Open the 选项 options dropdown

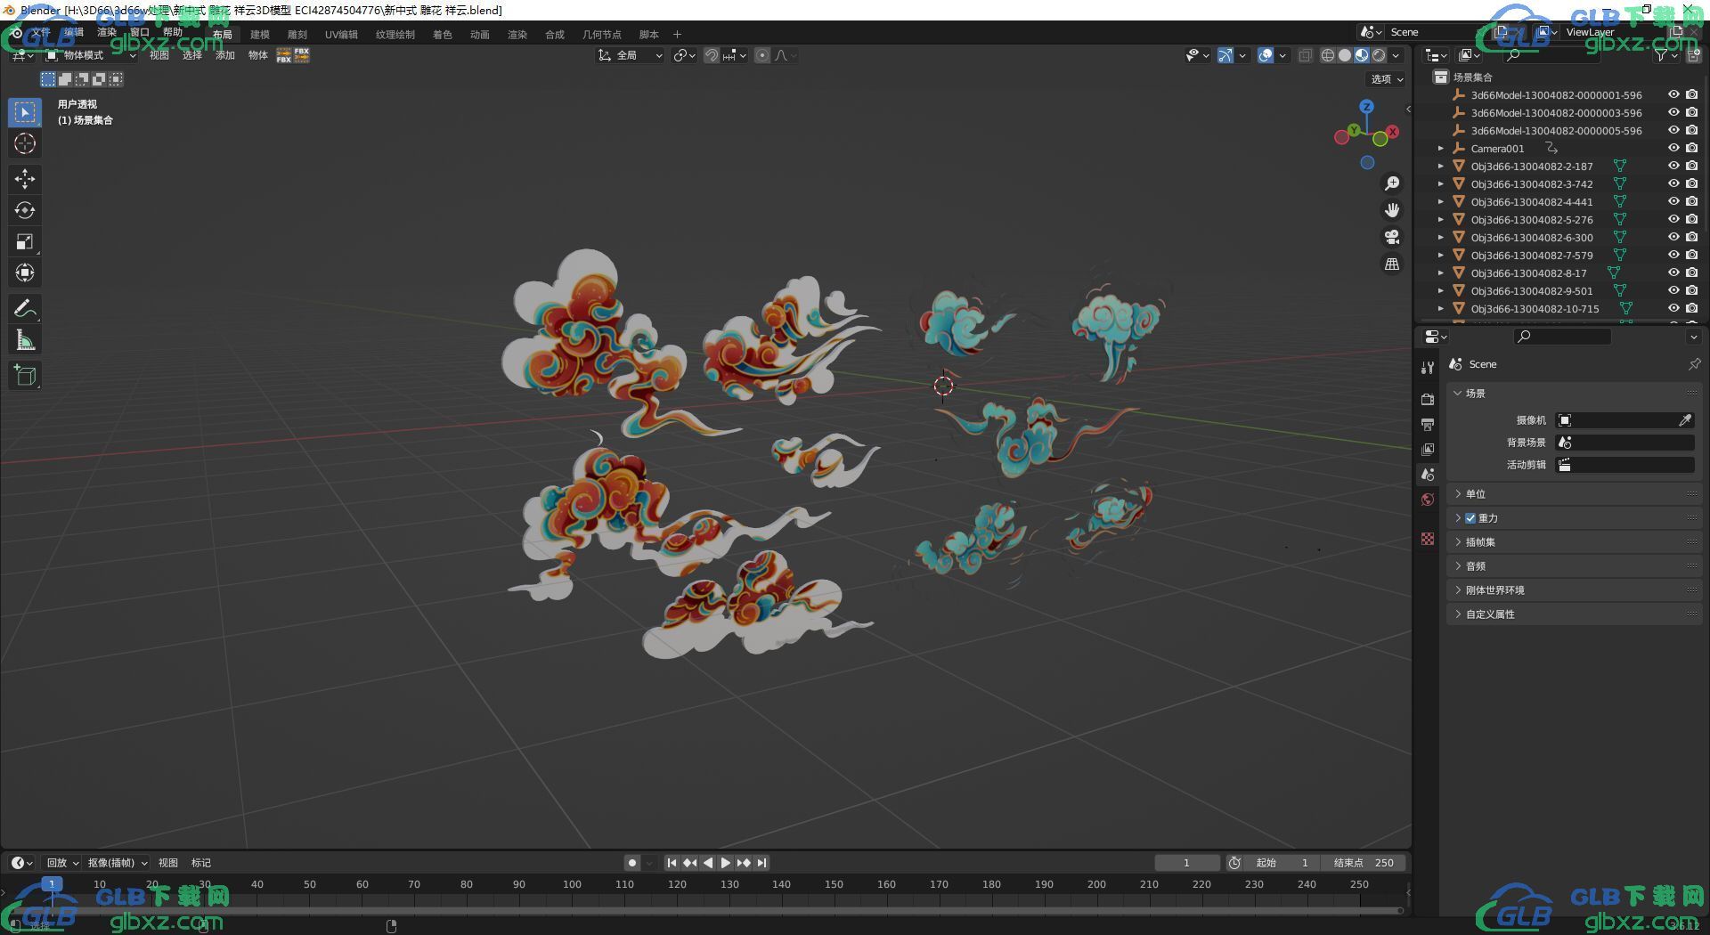point(1387,79)
